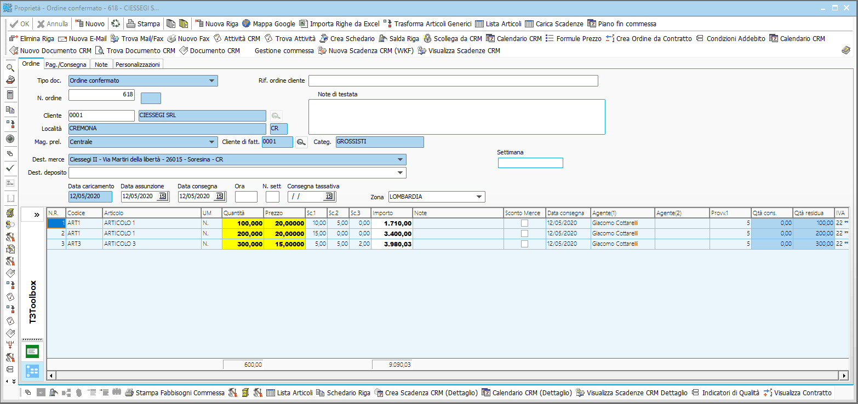The image size is (858, 404).
Task: Expand the T3Toolbox panel arrows
Action: point(36,215)
